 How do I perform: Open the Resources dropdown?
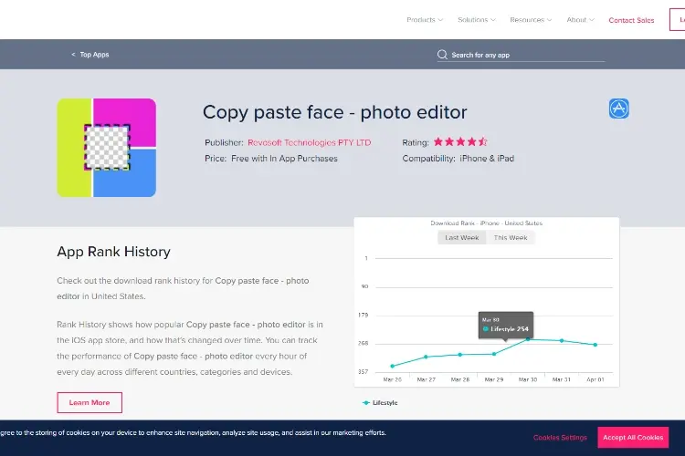(x=531, y=20)
